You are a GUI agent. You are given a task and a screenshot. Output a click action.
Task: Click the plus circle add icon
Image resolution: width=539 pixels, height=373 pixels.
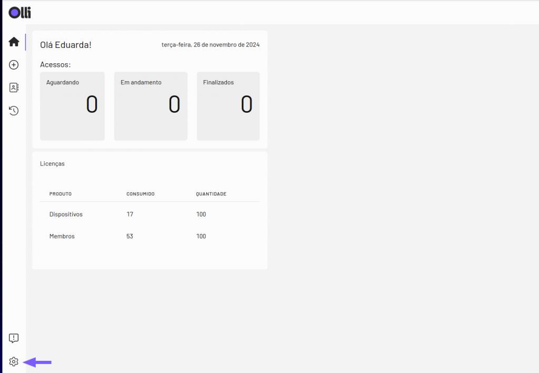14,65
